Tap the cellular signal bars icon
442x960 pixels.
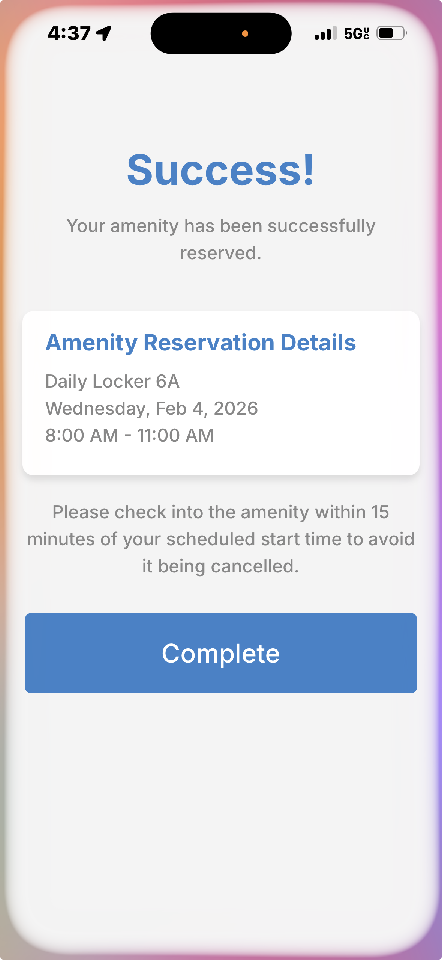coord(325,33)
